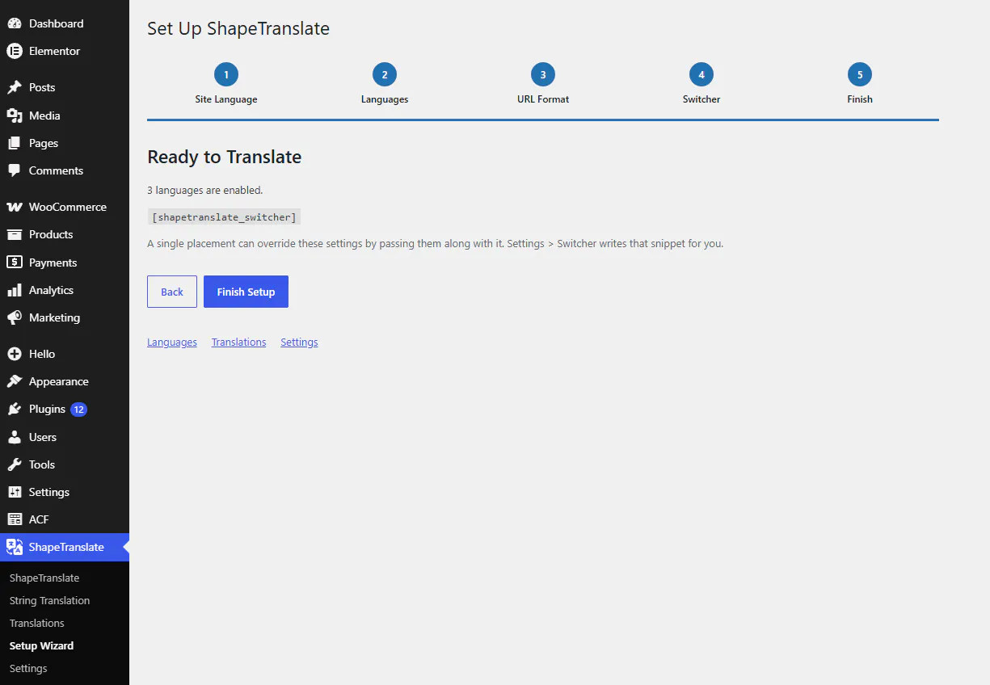Click the Back button
This screenshot has width=990, height=685.
[172, 292]
